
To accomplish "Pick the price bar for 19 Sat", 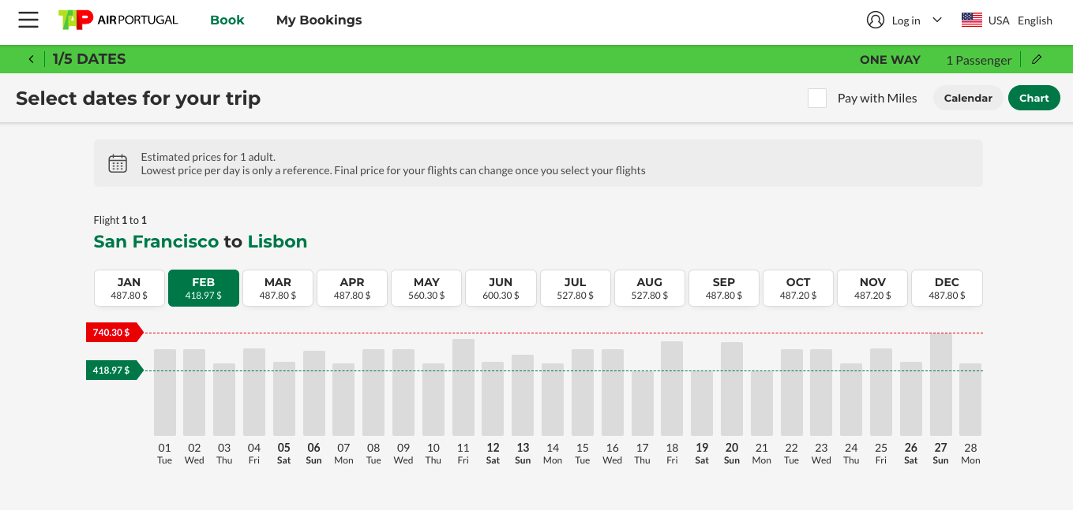I will coord(702,404).
